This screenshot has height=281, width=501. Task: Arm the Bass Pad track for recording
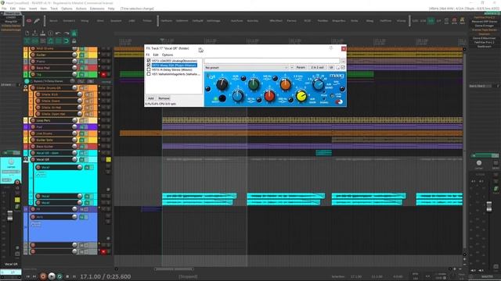(33, 68)
